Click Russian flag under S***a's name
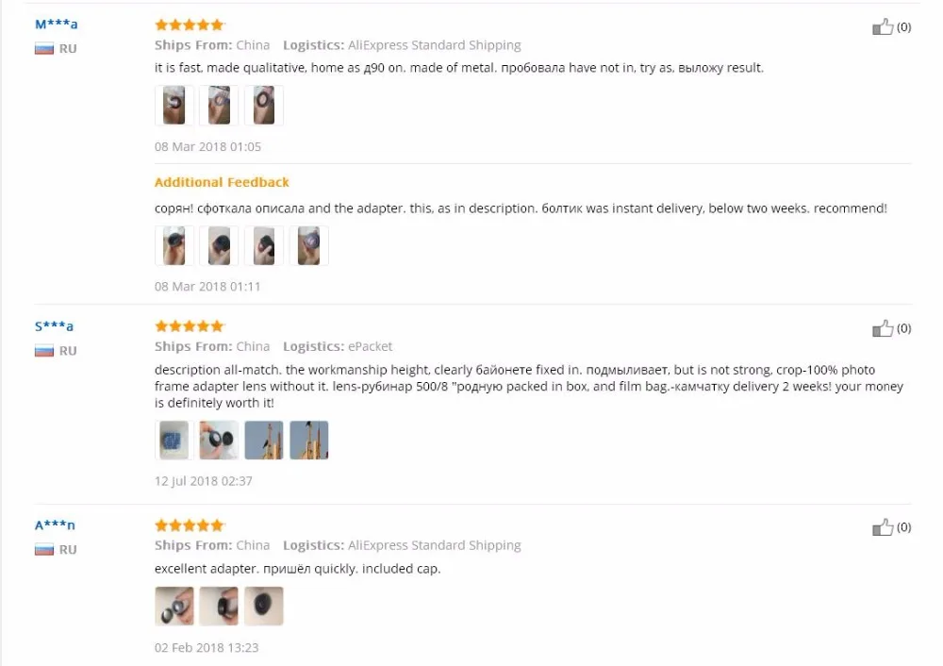This screenshot has width=943, height=666. click(x=44, y=351)
